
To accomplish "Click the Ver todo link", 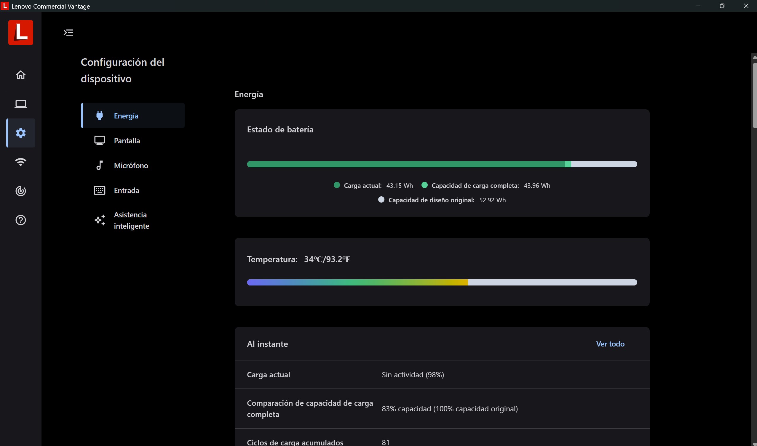I will 610,344.
